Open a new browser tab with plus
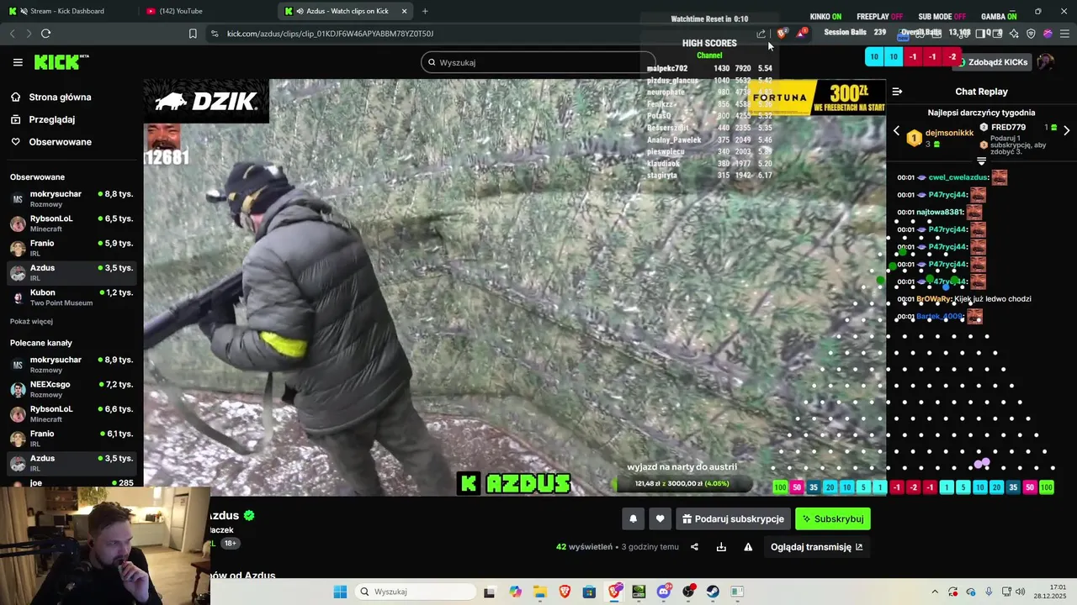The image size is (1077, 605). [x=425, y=11]
